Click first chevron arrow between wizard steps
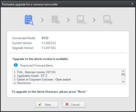The image size is (136, 112). (42, 20)
